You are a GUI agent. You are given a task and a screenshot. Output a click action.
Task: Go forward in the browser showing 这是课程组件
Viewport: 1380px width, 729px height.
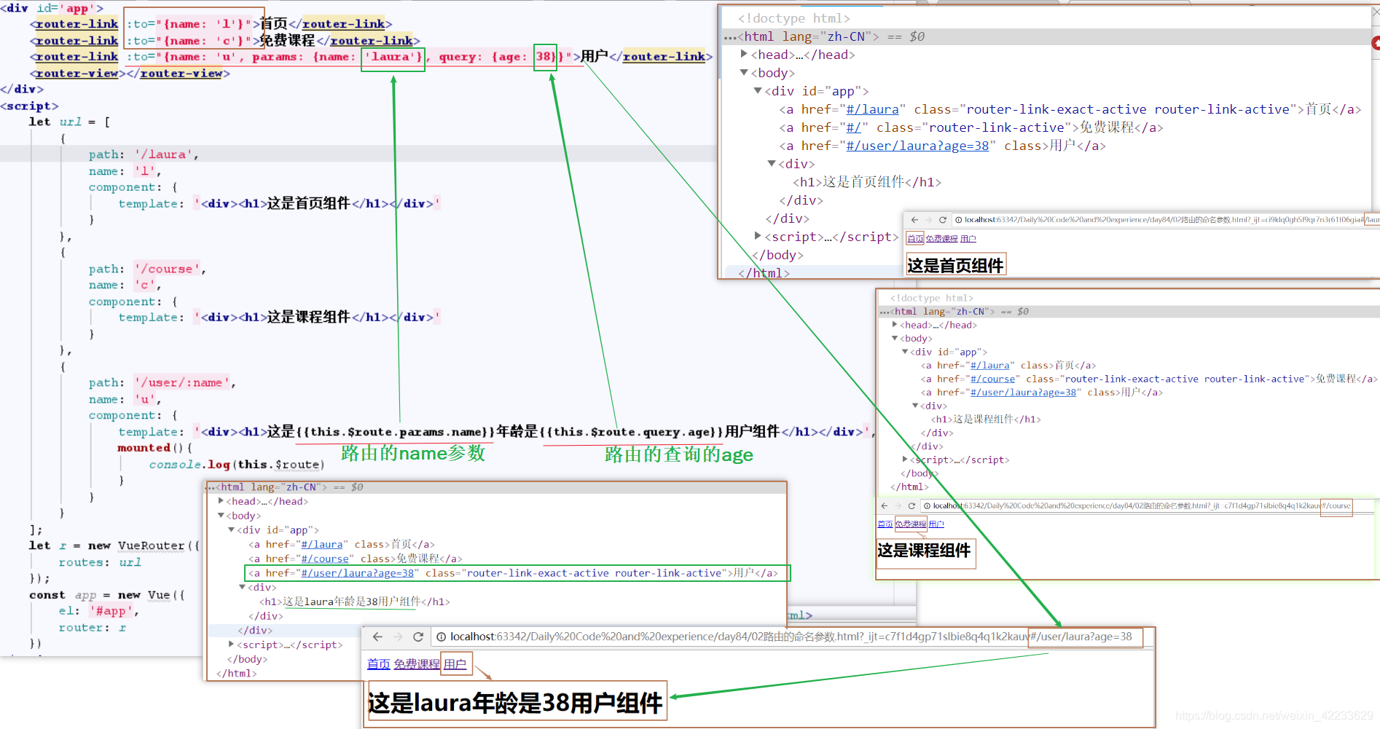[x=898, y=505]
